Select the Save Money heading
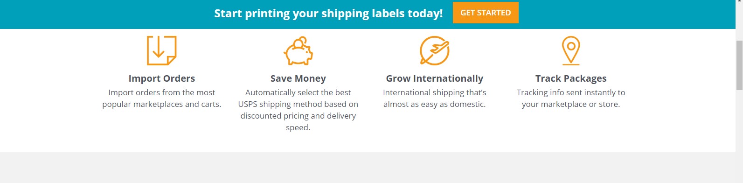The width and height of the screenshot is (743, 183). click(x=298, y=78)
